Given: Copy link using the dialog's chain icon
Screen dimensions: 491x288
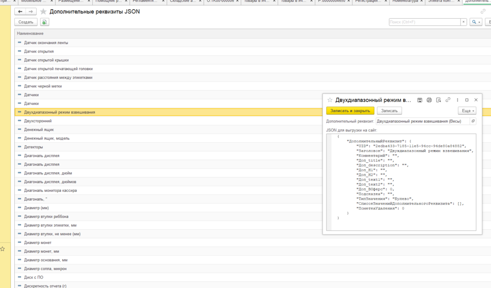Looking at the screenshot, I should coord(448,100).
